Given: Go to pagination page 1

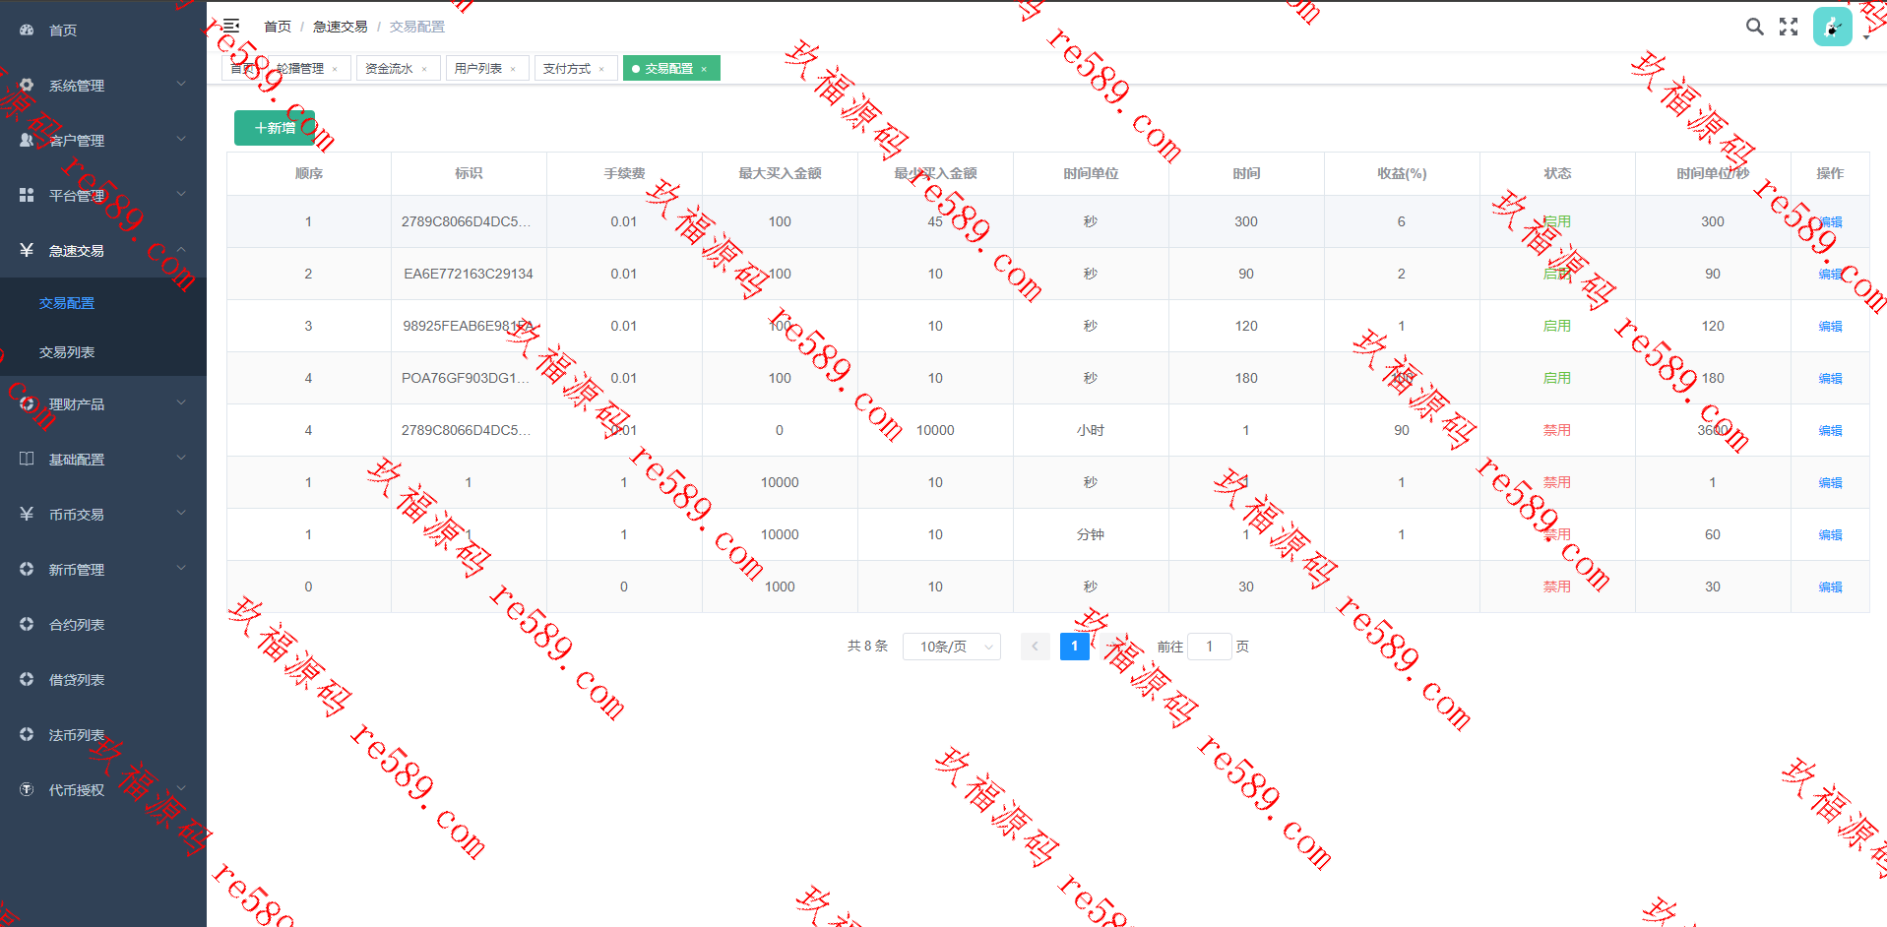Looking at the screenshot, I should 1075,647.
